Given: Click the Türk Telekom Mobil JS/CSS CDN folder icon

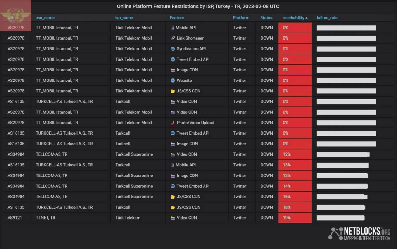Looking at the screenshot, I should 173,91.
